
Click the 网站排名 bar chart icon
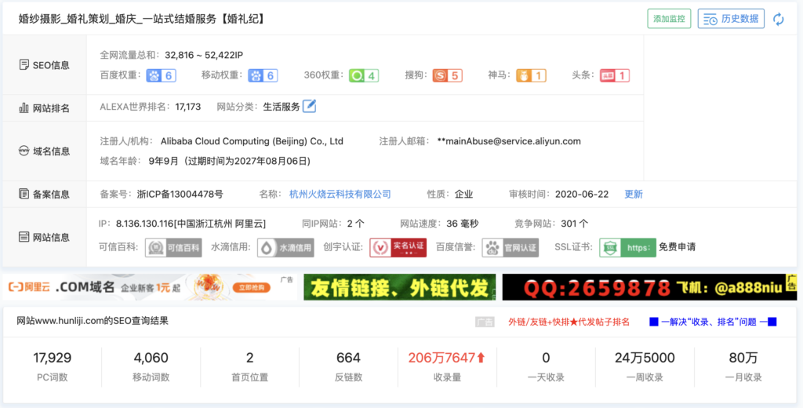24,107
